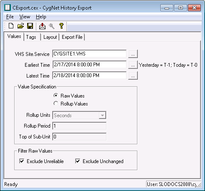
Task: Click the window resize grip corner
Action: (199, 185)
